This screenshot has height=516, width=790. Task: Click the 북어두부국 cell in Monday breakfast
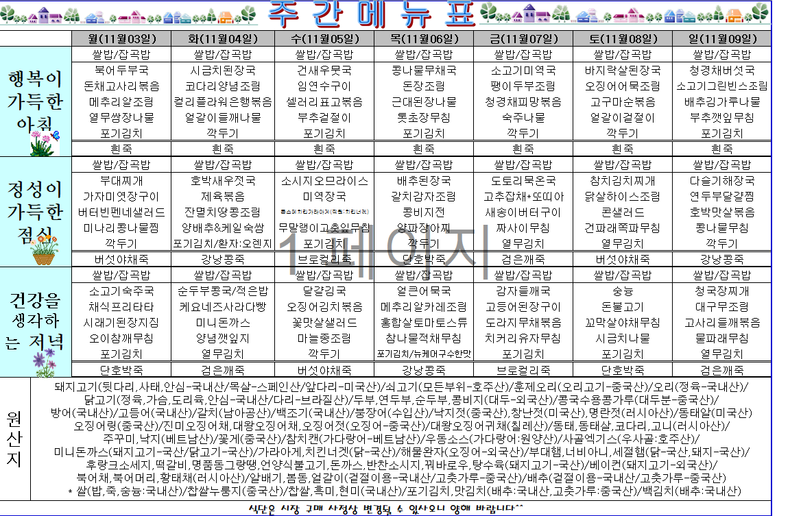[121, 70]
